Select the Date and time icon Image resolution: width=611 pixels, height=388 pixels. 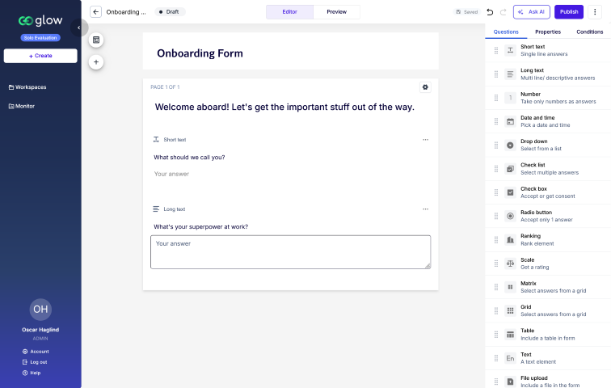510,121
